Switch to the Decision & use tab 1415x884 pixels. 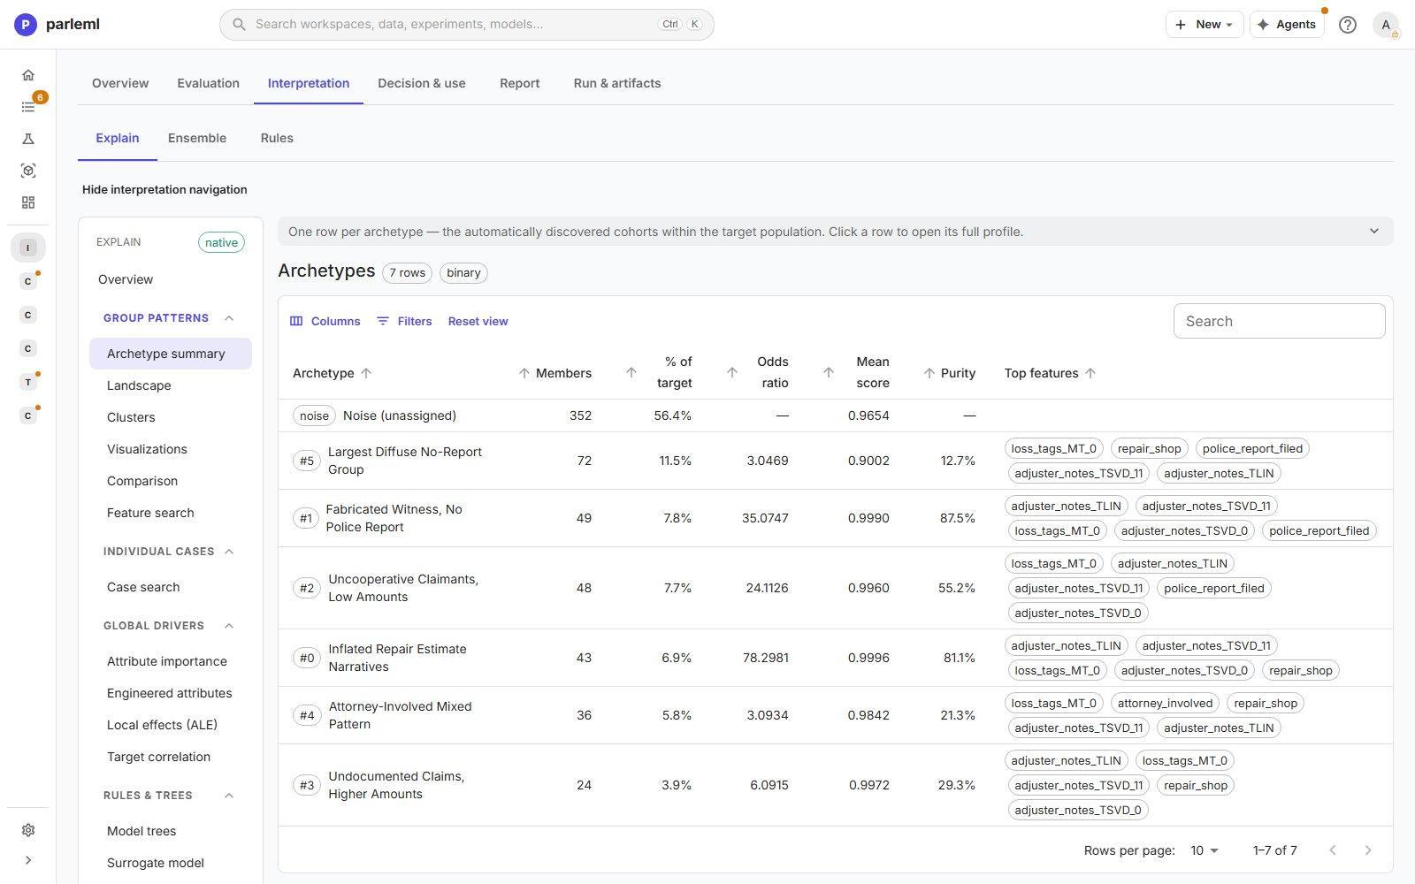422,83
